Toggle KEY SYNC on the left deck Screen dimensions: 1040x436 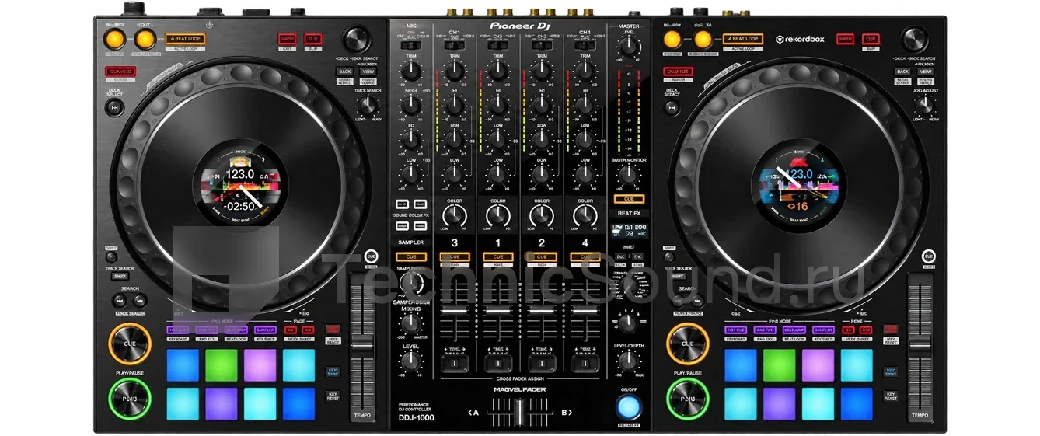pyautogui.click(x=333, y=373)
